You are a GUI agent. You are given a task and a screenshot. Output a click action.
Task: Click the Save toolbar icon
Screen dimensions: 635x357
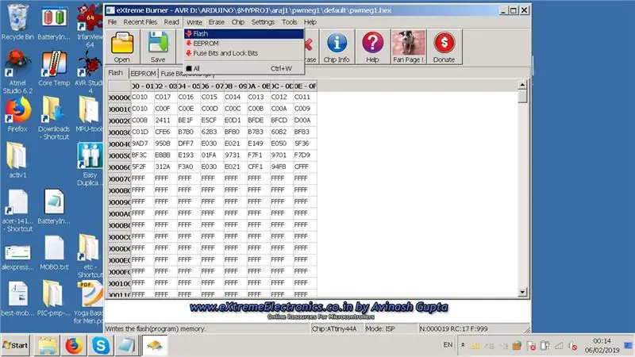(x=157, y=47)
